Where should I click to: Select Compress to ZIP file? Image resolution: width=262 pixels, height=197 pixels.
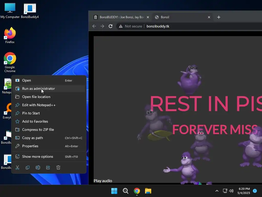(x=49, y=130)
